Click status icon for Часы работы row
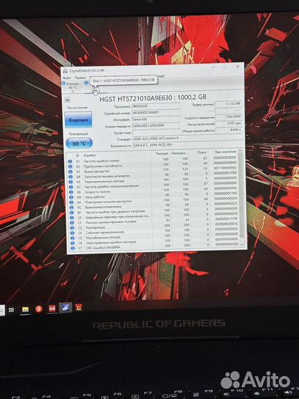The width and height of the screenshot is (299, 399). 71,197
